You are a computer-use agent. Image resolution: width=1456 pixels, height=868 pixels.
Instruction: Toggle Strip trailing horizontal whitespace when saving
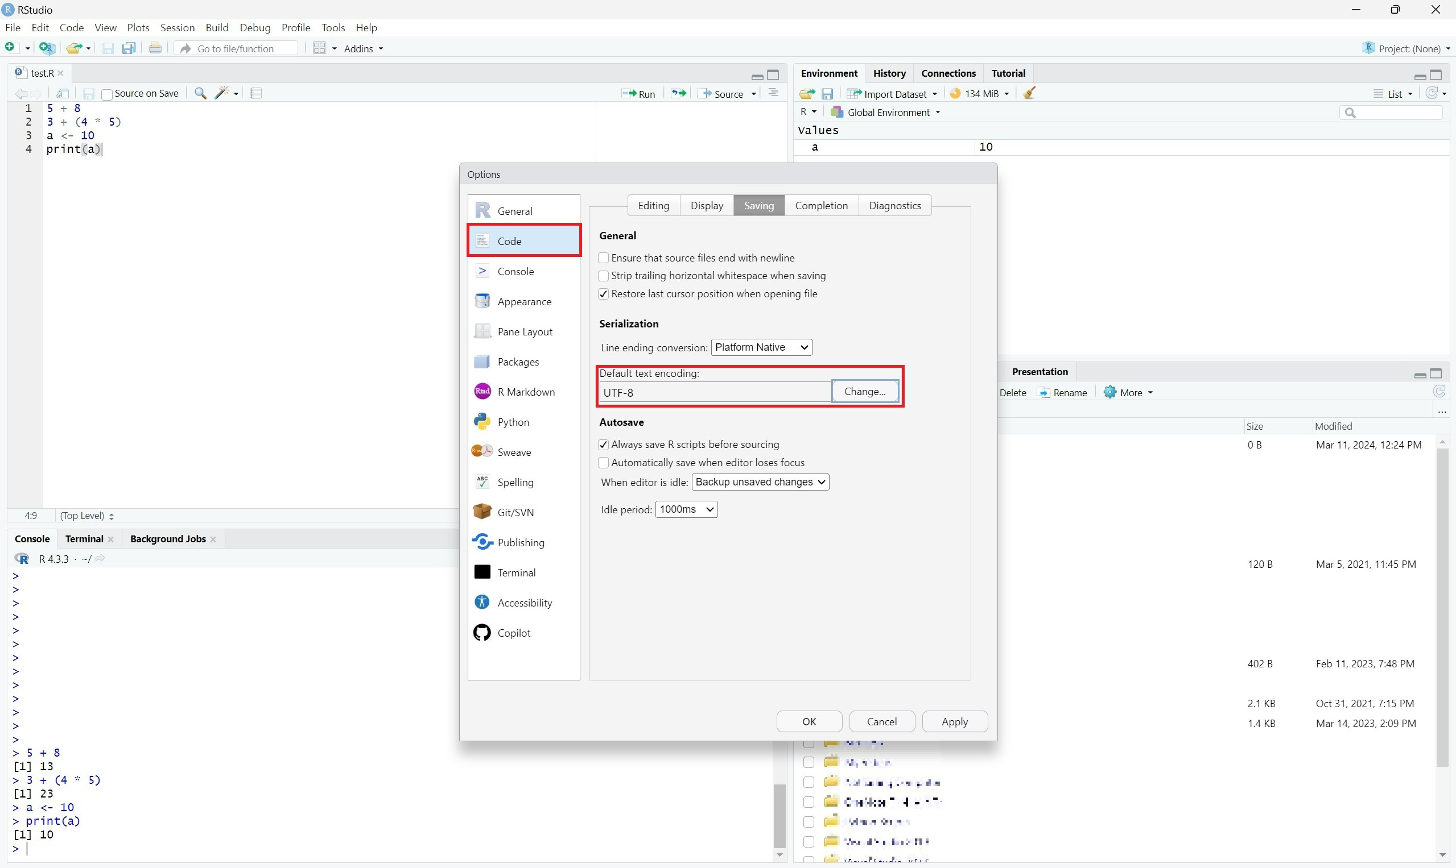pyautogui.click(x=604, y=276)
